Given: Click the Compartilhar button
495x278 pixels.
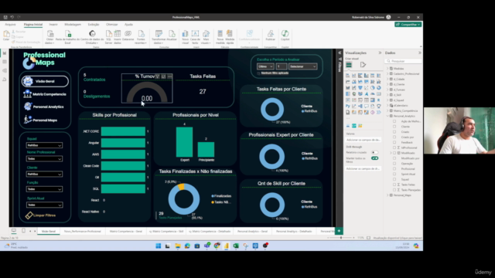Looking at the screenshot, I should click(x=408, y=24).
